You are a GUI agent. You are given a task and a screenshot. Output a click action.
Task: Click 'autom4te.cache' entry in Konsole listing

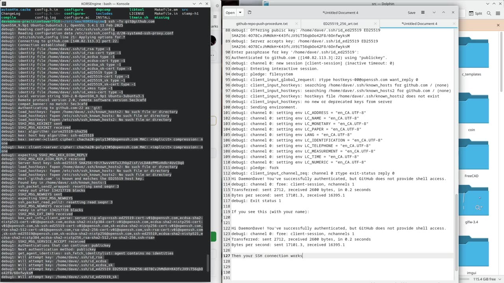(x=15, y=9)
